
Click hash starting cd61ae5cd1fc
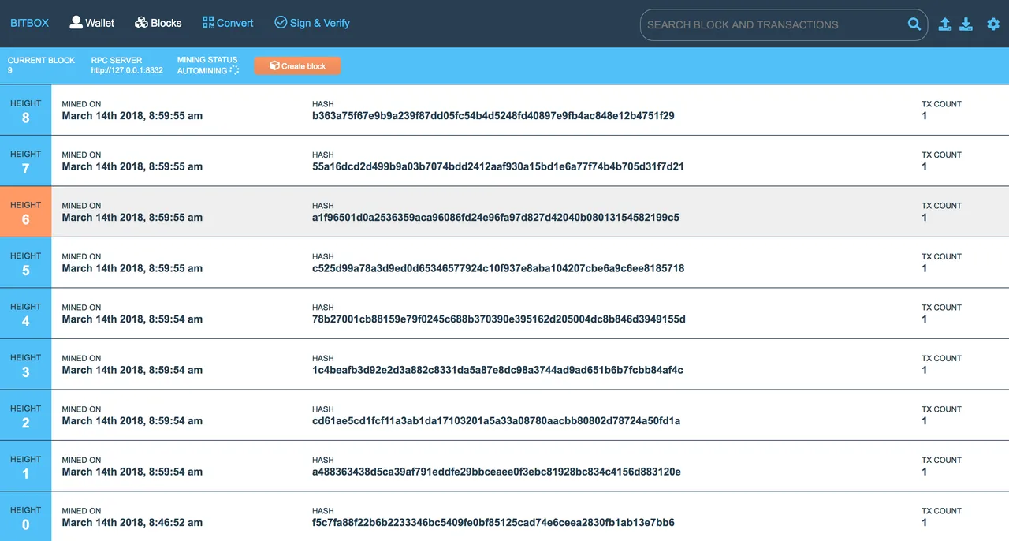pyautogui.click(x=496, y=421)
